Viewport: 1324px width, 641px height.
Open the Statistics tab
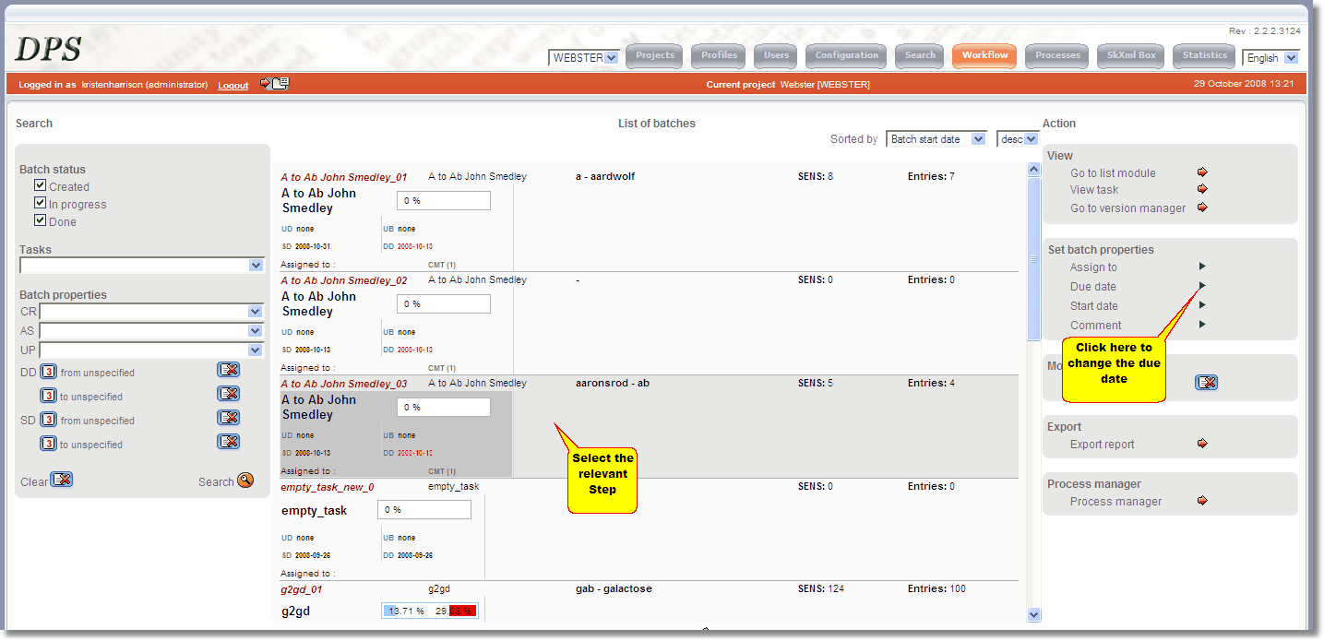(1205, 56)
